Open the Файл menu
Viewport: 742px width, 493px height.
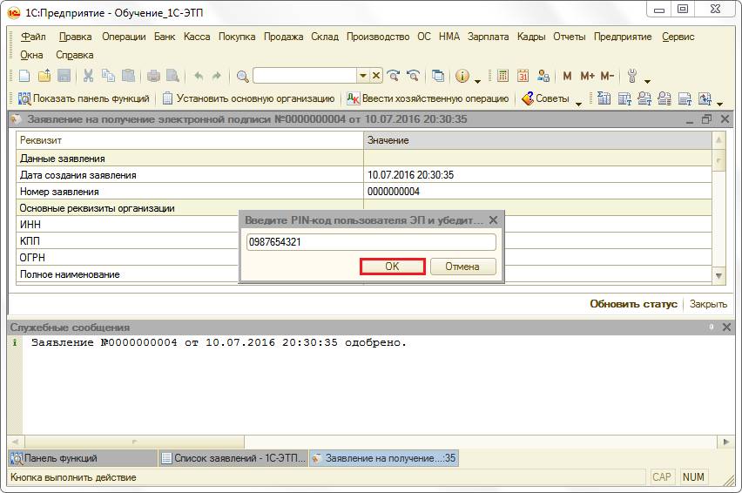[33, 37]
